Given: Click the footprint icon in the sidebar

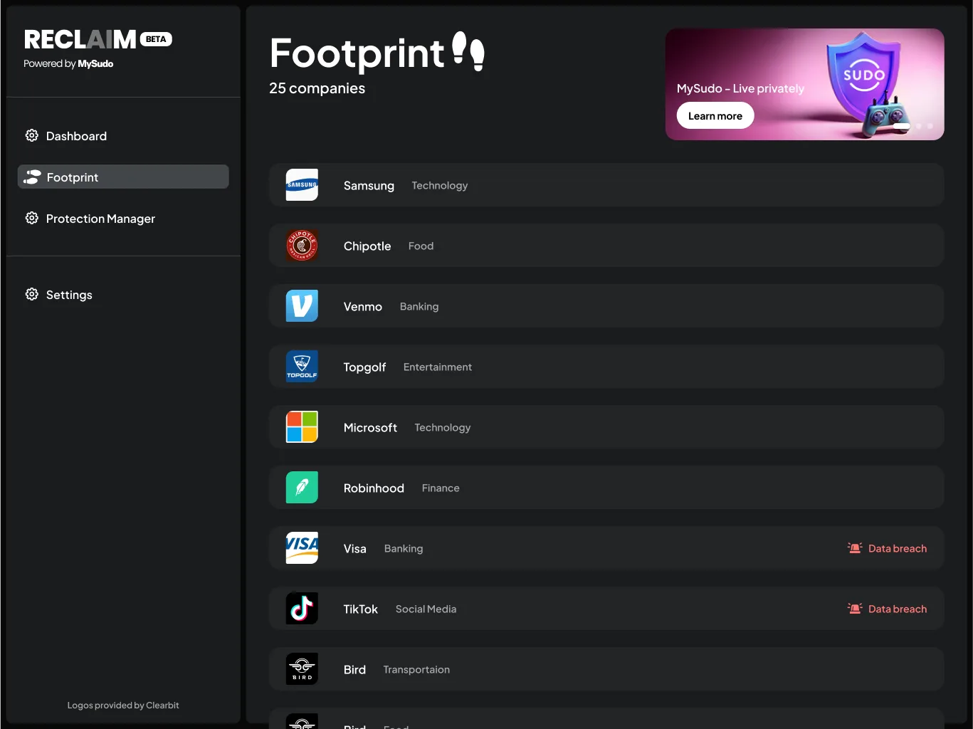Looking at the screenshot, I should coord(32,177).
